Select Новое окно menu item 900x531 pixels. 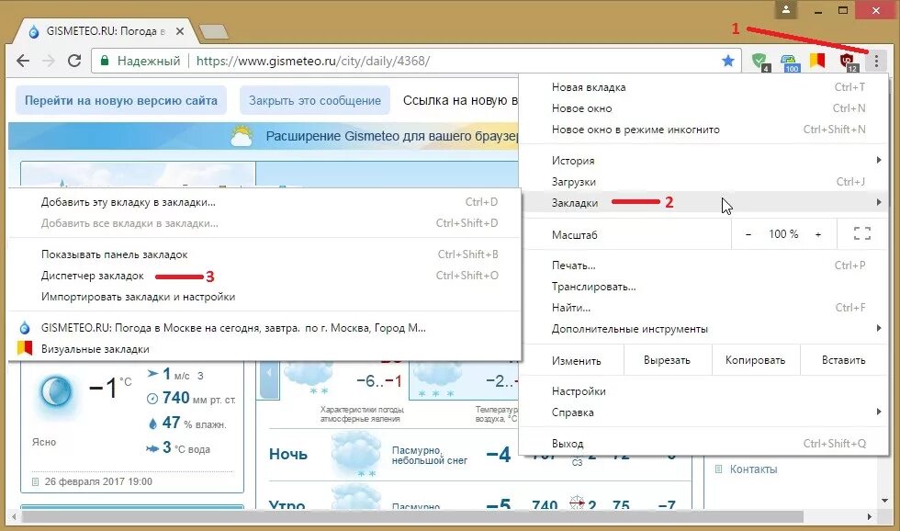point(703,108)
